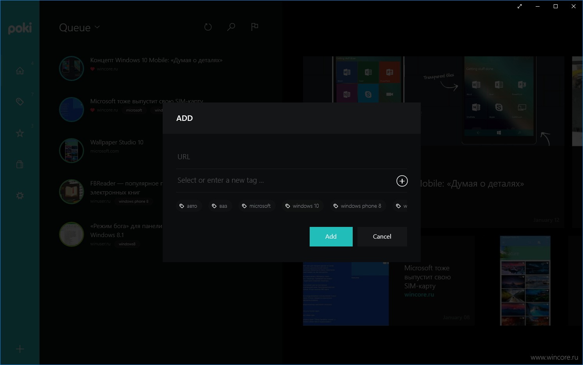Viewport: 583px width, 365px height.
Task: Click the heart icon under Концепт article
Action: point(93,69)
